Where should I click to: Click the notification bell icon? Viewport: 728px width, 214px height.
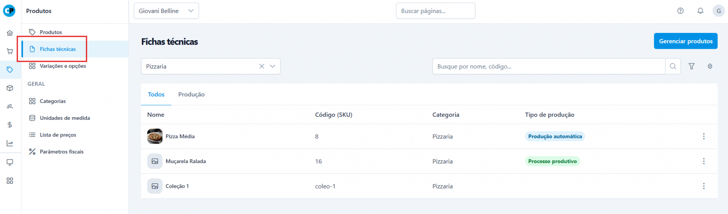tap(700, 11)
